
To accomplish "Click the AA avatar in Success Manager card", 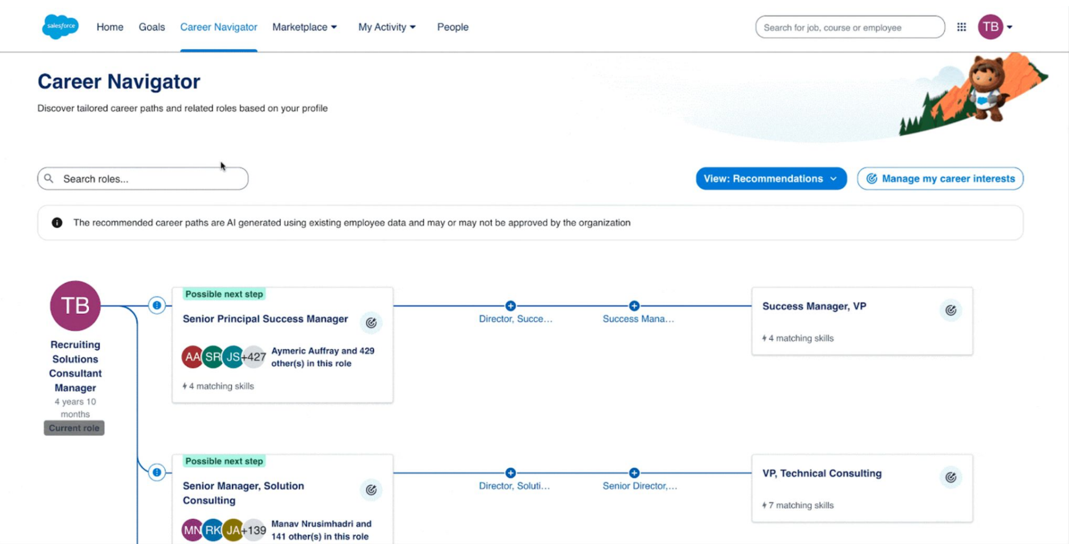I will [x=192, y=356].
